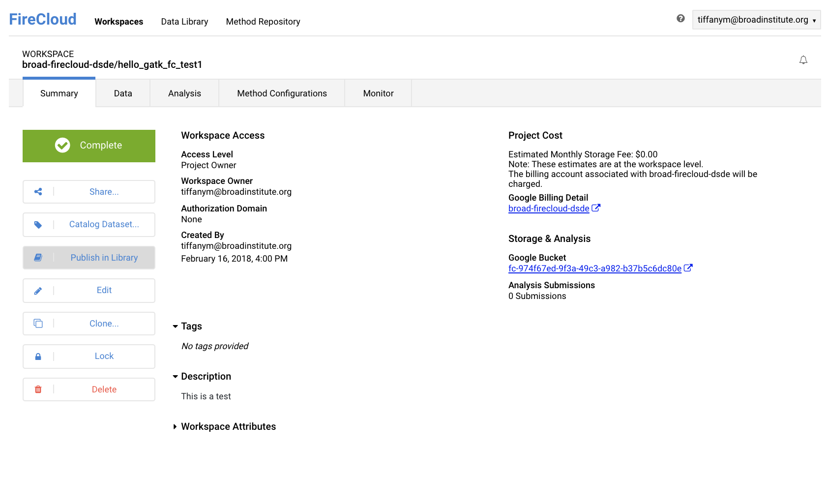Screen dimensions: 828x477
Task: Click the Edit button label
Action: (104, 290)
